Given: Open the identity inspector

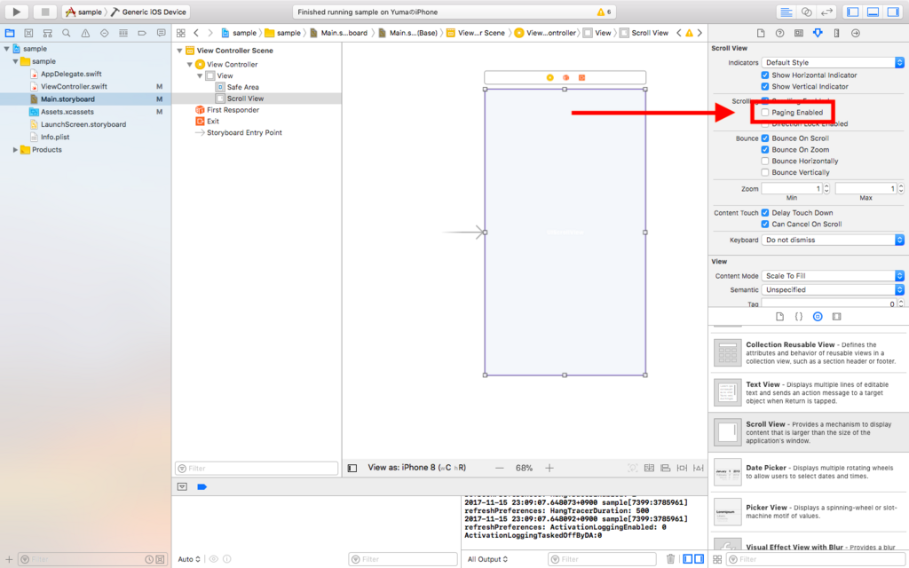Looking at the screenshot, I should coord(798,33).
